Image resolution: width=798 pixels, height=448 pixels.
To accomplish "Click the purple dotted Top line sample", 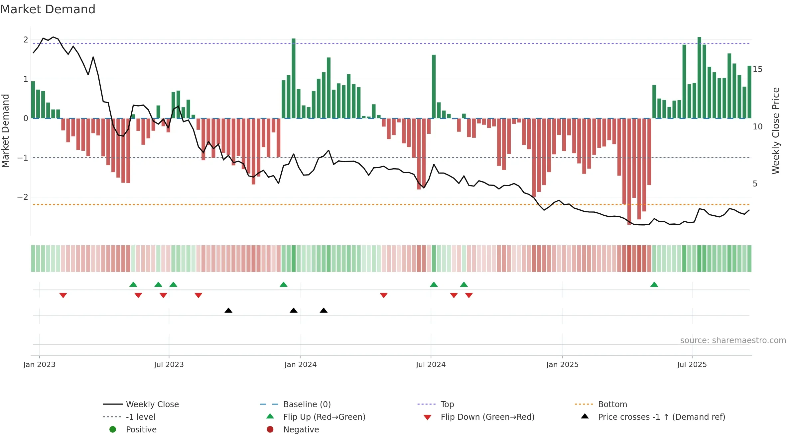I will click(x=427, y=404).
